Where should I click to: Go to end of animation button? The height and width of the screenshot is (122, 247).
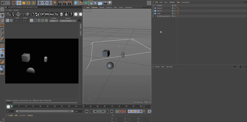[112, 111]
